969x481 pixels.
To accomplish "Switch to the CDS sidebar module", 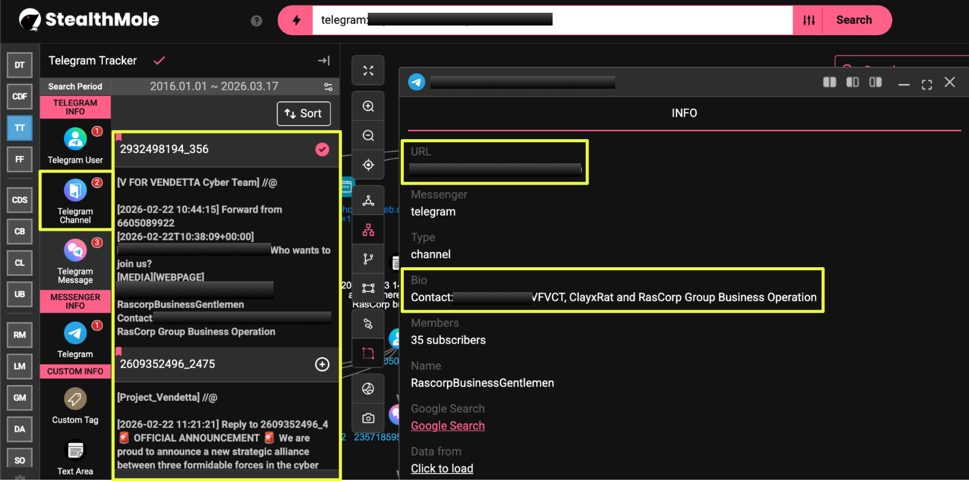I will coord(19,200).
